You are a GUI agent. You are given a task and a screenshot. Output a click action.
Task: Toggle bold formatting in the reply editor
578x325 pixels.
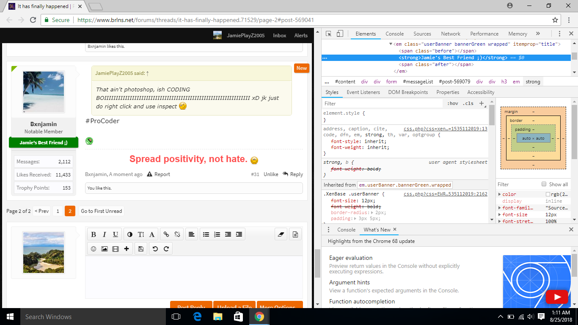point(94,234)
